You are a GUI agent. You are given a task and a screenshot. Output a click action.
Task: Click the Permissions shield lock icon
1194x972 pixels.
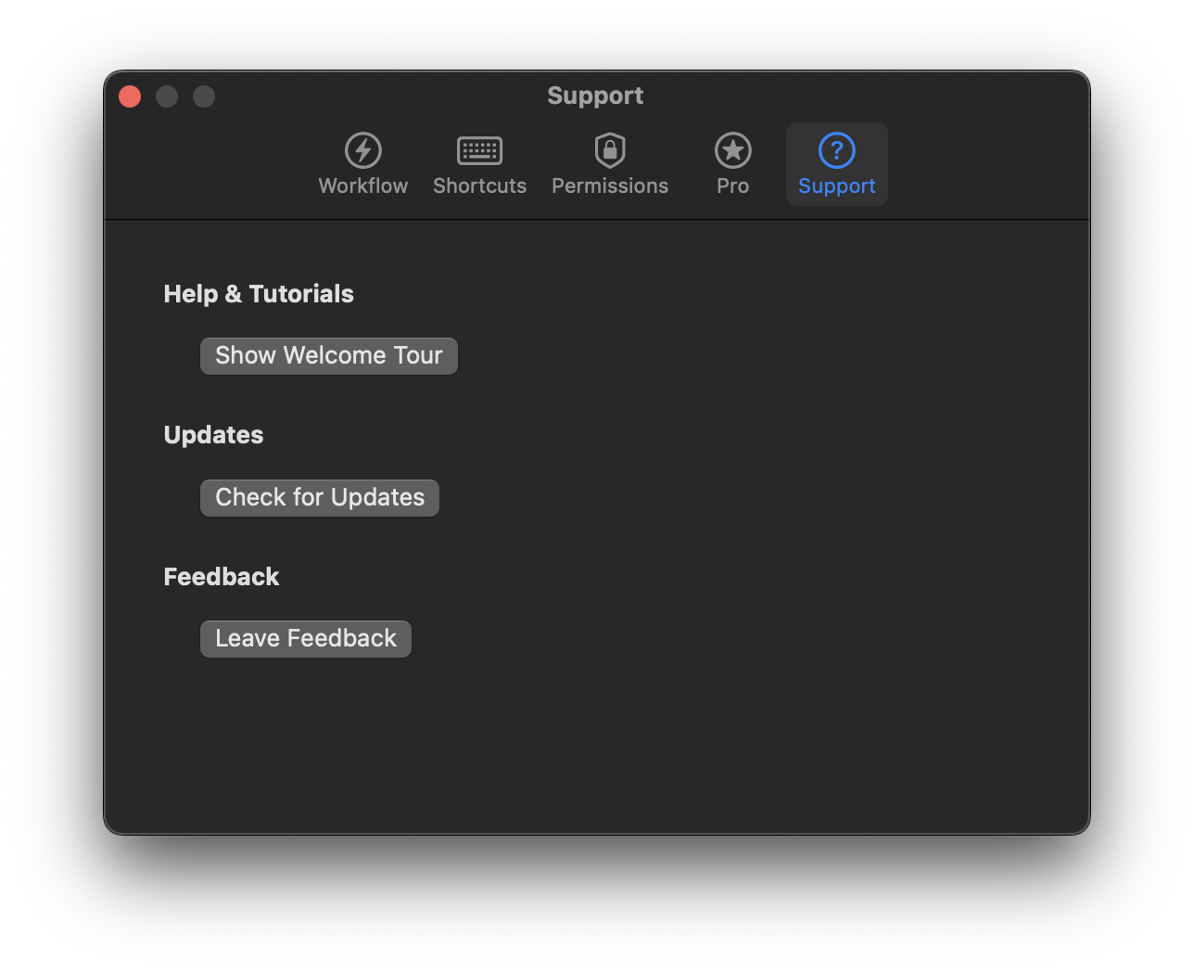pos(610,150)
